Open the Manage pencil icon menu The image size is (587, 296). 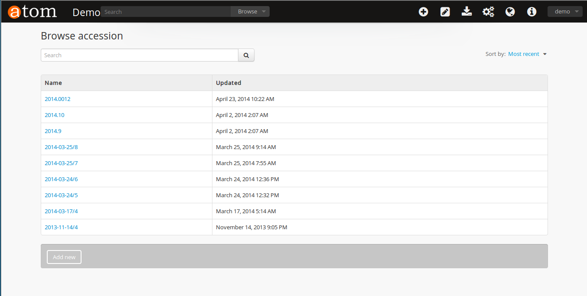(x=445, y=12)
